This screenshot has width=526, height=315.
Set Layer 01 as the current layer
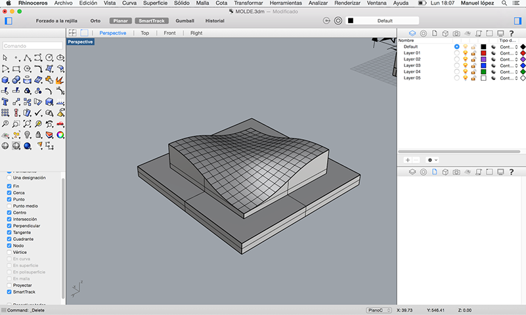point(456,53)
